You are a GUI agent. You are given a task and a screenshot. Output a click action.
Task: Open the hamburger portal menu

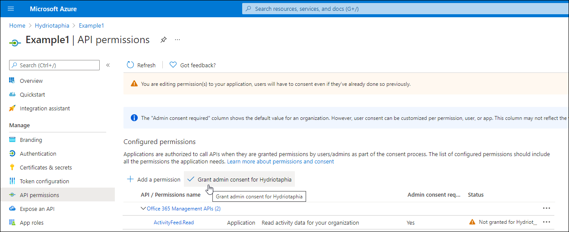(x=11, y=9)
